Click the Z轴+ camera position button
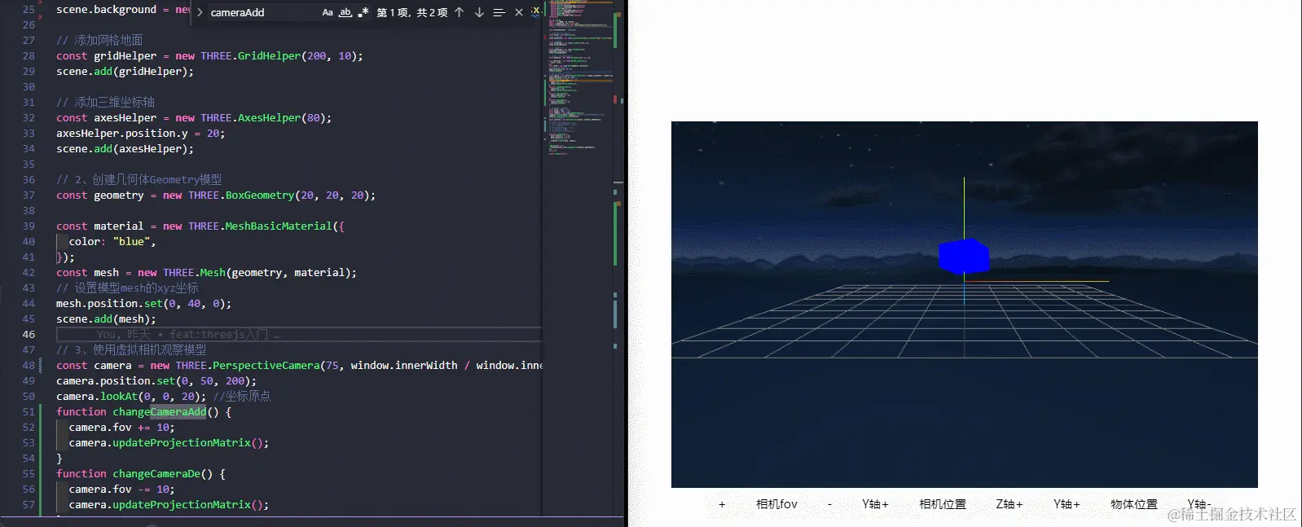This screenshot has height=527, width=1302. (x=1009, y=504)
